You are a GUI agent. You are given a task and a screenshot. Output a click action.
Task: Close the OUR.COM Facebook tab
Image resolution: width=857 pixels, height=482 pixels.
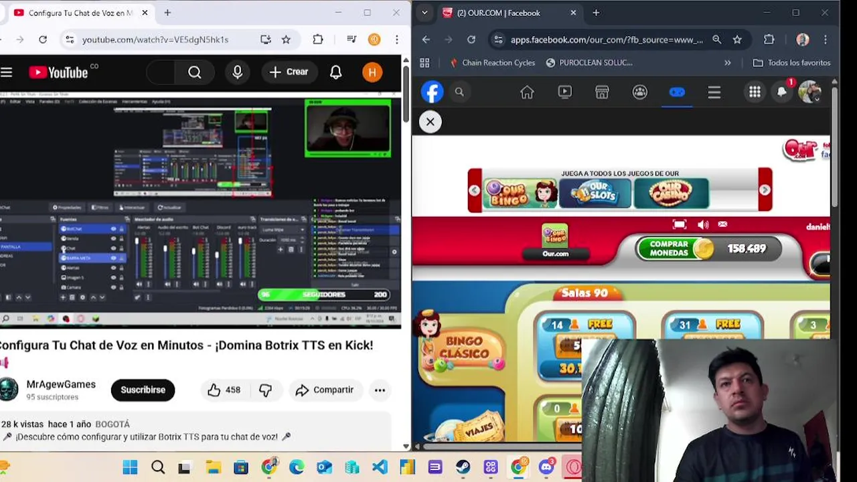[x=573, y=13]
